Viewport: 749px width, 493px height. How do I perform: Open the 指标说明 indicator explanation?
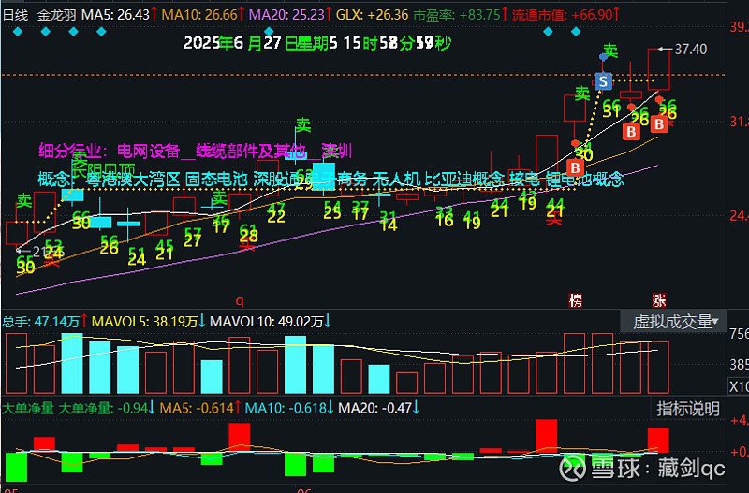click(x=688, y=409)
